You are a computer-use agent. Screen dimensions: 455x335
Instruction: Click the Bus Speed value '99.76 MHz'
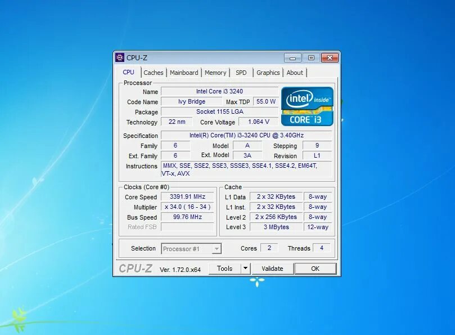187,217
